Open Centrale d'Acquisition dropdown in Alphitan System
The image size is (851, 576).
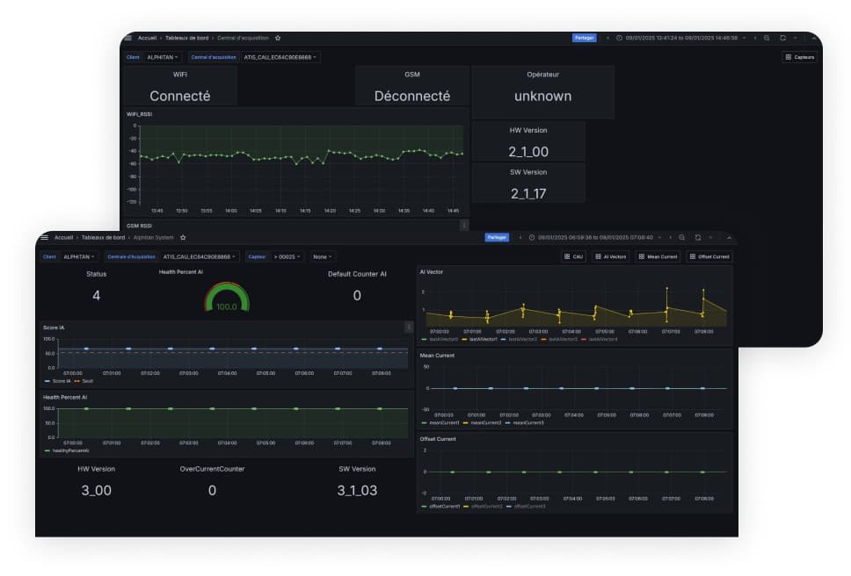coord(200,257)
